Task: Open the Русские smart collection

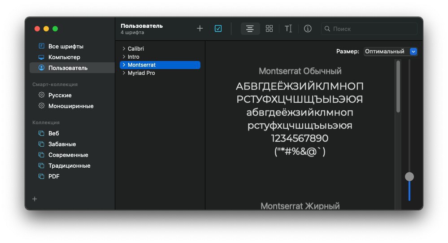Action: (72, 95)
